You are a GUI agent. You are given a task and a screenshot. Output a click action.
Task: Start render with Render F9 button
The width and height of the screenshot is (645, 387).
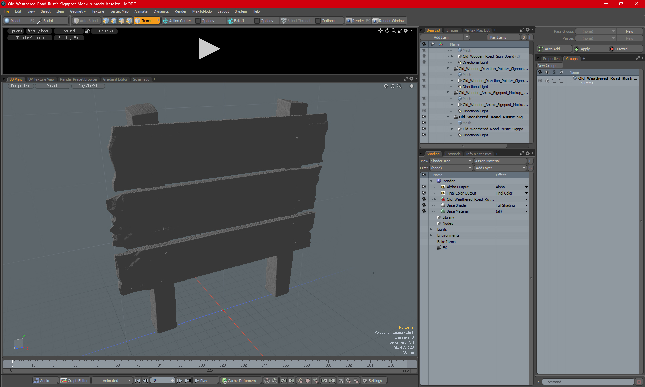point(358,21)
